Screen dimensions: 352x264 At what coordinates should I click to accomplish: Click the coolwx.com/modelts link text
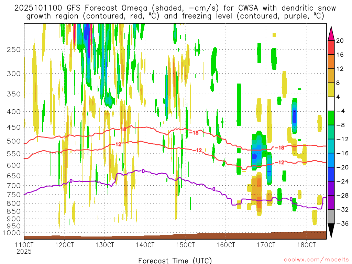(x=316, y=260)
